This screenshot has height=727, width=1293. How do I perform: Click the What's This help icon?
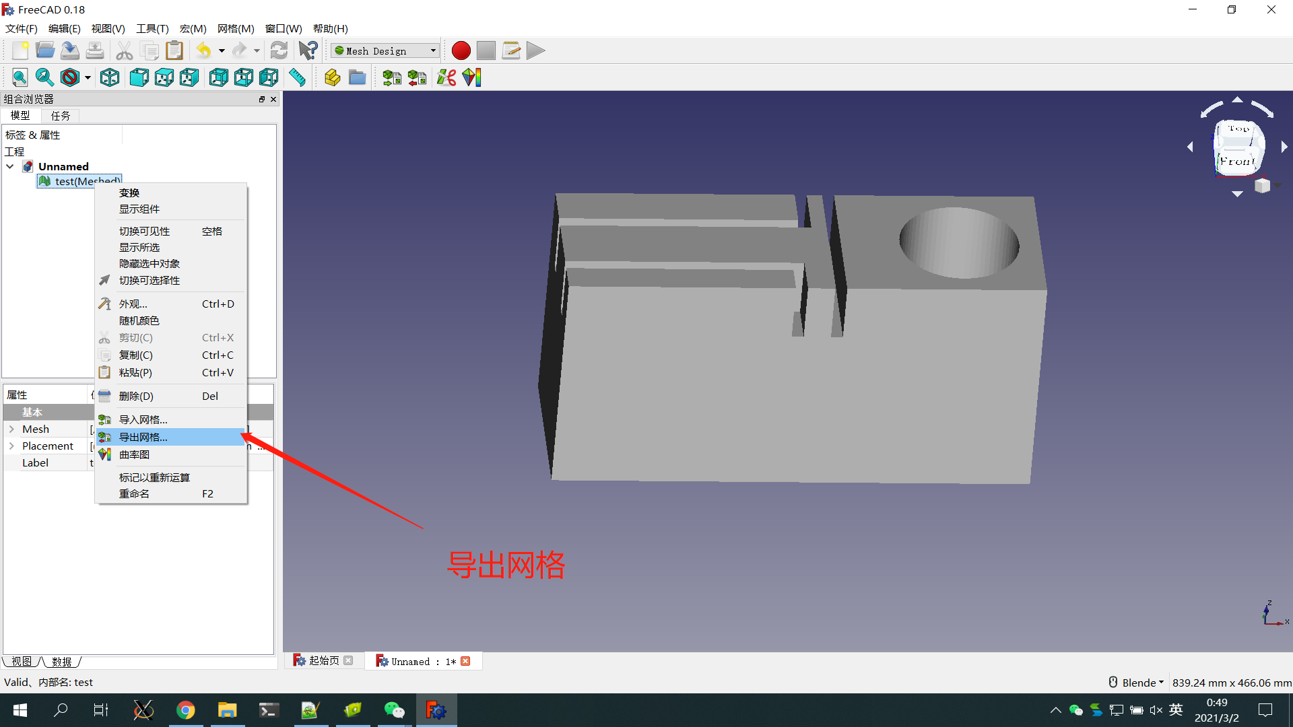coord(308,50)
